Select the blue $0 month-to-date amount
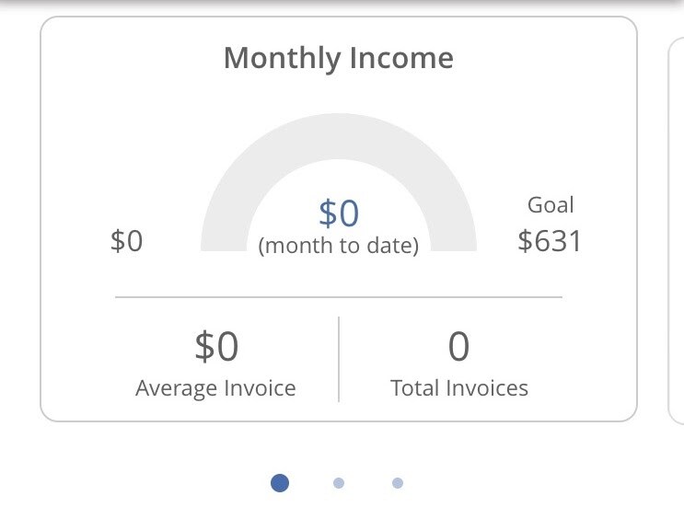 [x=339, y=213]
